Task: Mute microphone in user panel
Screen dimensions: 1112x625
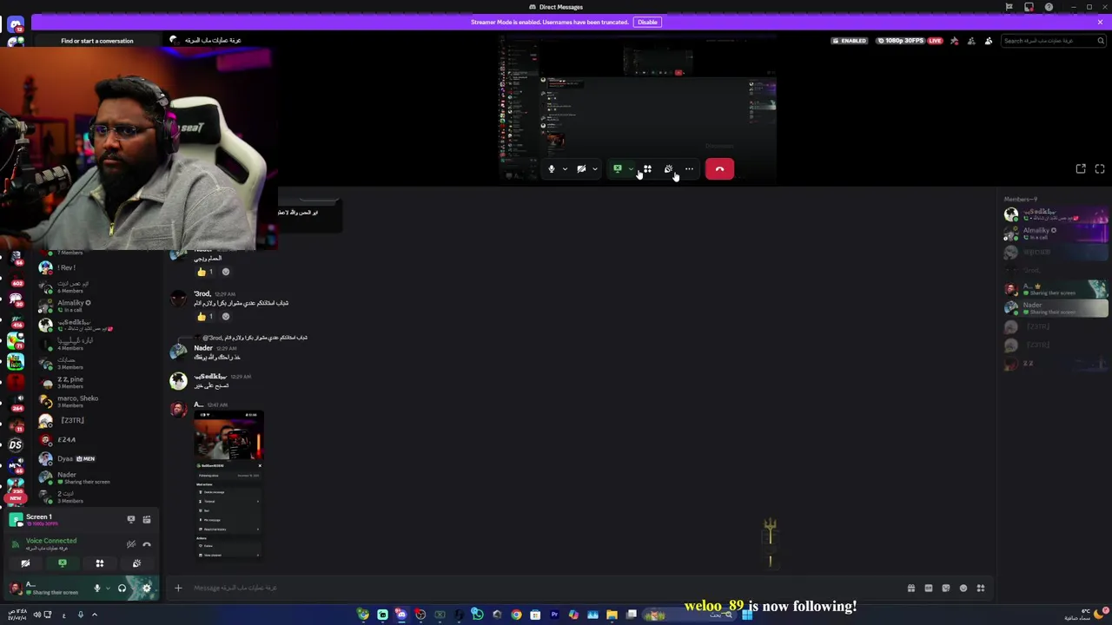Action: click(97, 588)
